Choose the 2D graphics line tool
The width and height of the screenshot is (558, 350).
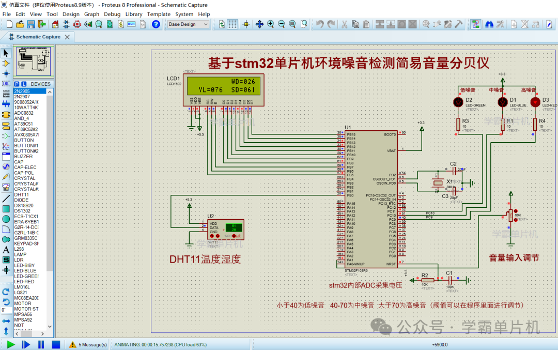6,199
